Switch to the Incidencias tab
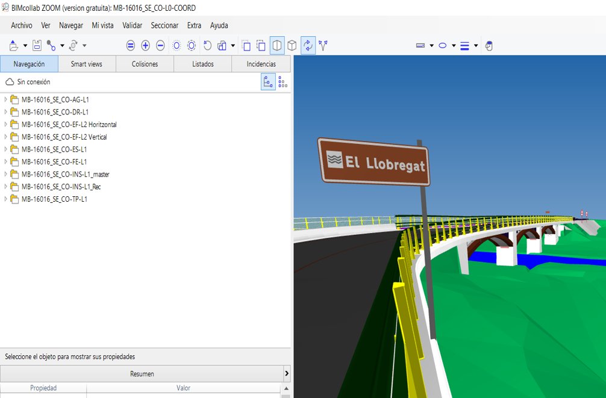Viewport: 606px width, 398px height. tap(261, 64)
